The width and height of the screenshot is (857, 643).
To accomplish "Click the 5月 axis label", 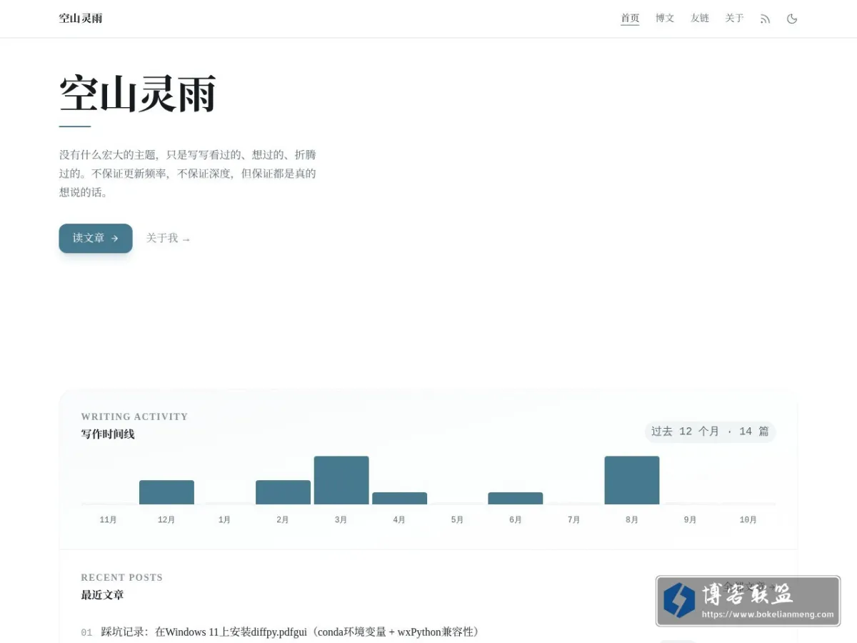I will coord(458,520).
